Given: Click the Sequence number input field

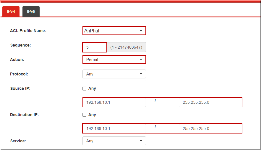Looking at the screenshot, I should pos(95,47).
